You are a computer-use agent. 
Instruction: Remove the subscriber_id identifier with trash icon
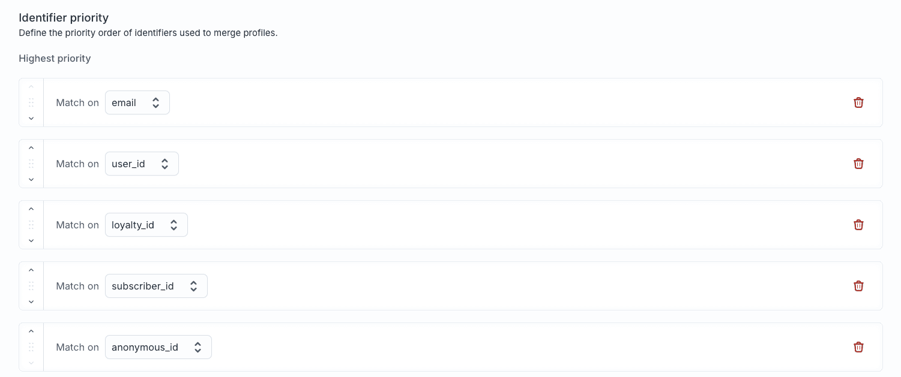[858, 286]
